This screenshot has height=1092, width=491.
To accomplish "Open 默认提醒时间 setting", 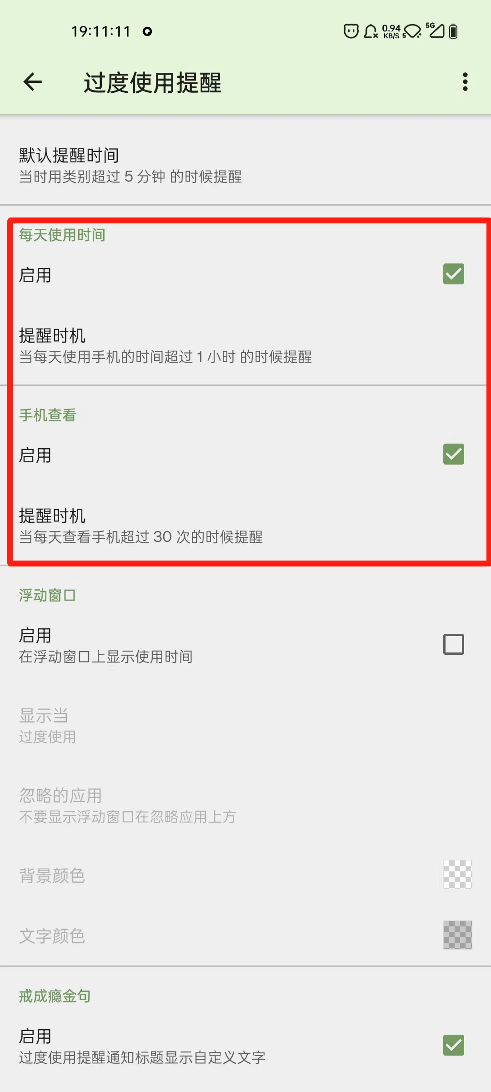I will (245, 165).
